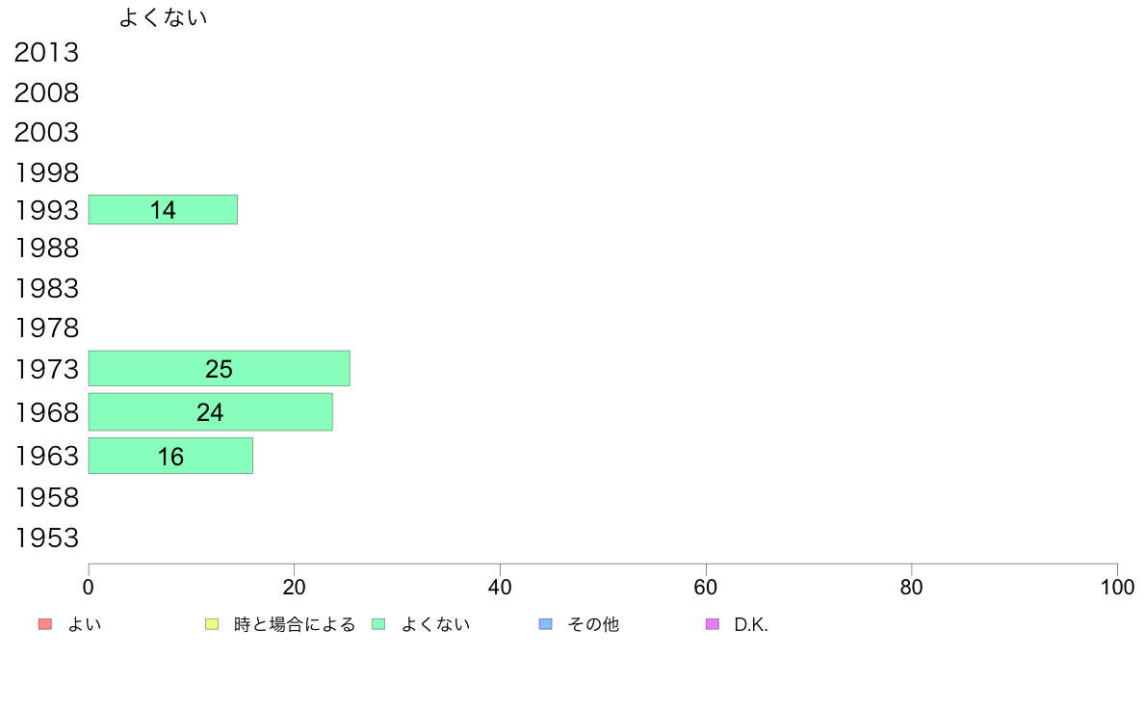Click the 1993 bar showing 14

[x=163, y=209]
